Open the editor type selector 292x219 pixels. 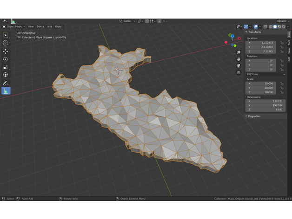[5, 21]
